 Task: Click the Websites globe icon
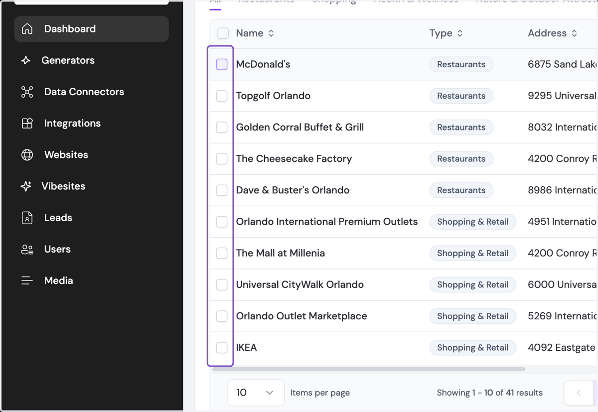click(27, 154)
